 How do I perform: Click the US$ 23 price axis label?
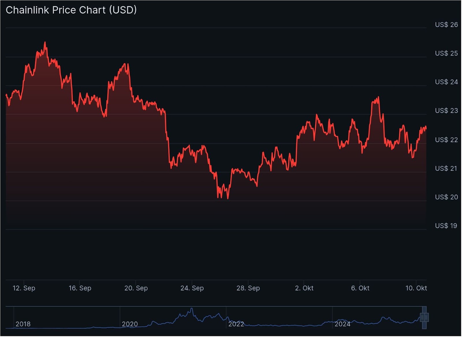coord(446,111)
